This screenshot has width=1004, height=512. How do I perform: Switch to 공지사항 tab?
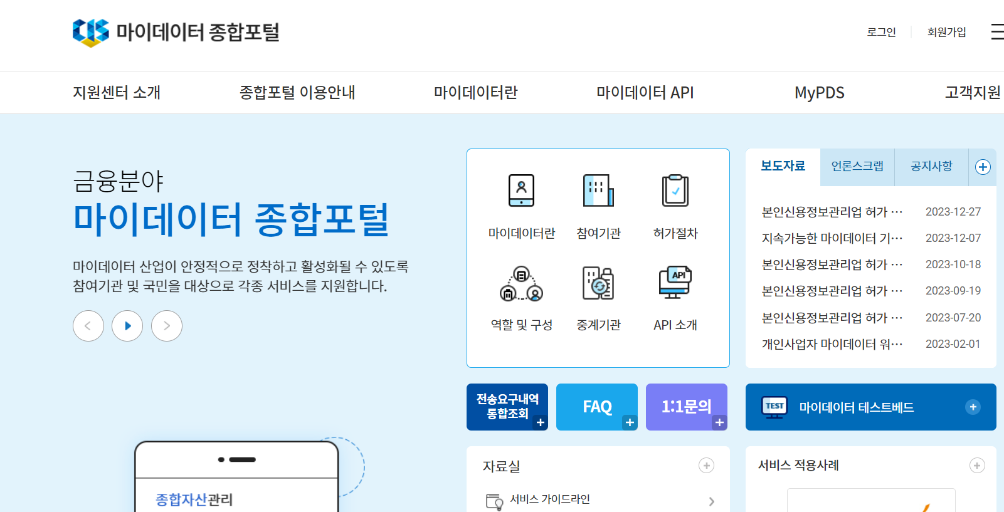(931, 167)
